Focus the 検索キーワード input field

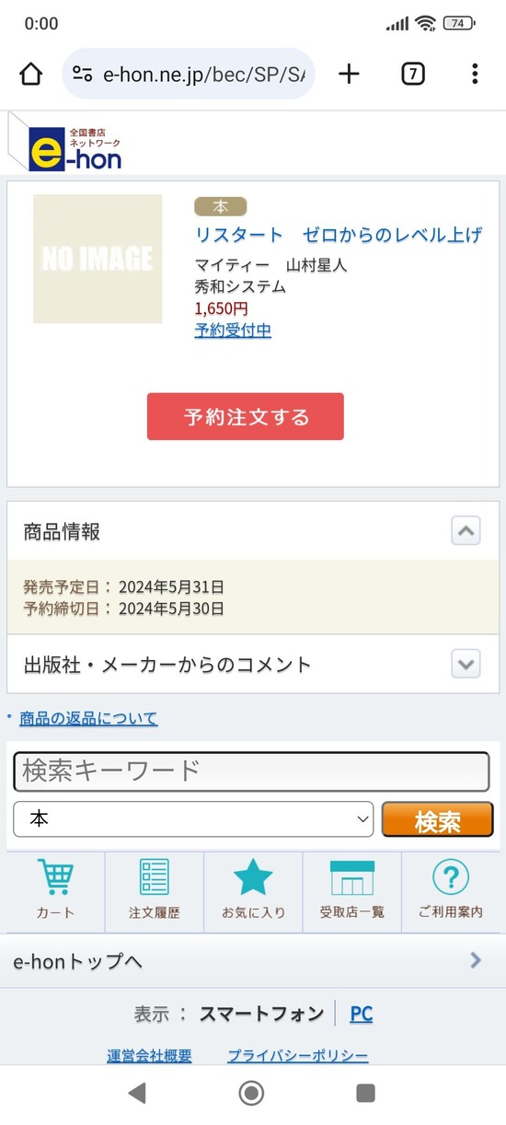pos(251,771)
